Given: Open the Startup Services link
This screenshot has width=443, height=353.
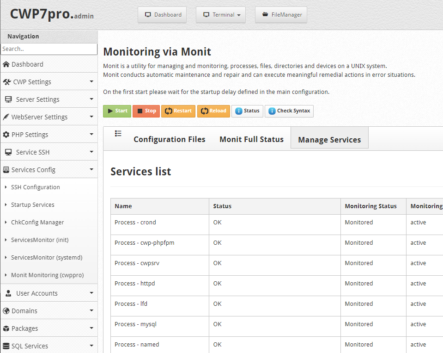Looking at the screenshot, I should (32, 205).
